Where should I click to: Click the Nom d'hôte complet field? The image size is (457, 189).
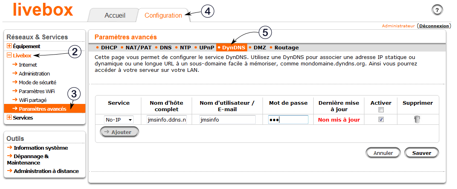166,120
